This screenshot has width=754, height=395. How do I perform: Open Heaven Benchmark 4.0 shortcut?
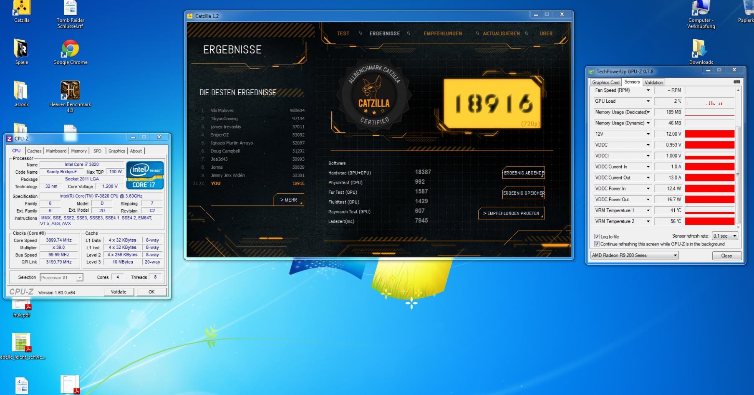click(x=70, y=97)
